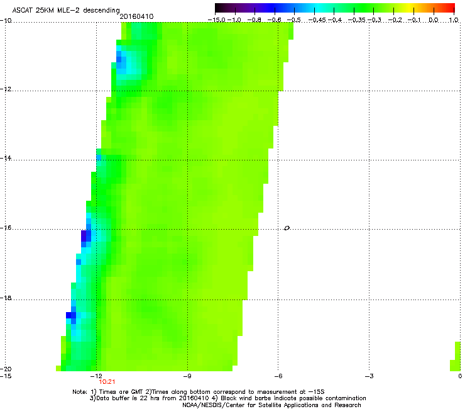Select the left-axis latitude label "-16"

6,228
